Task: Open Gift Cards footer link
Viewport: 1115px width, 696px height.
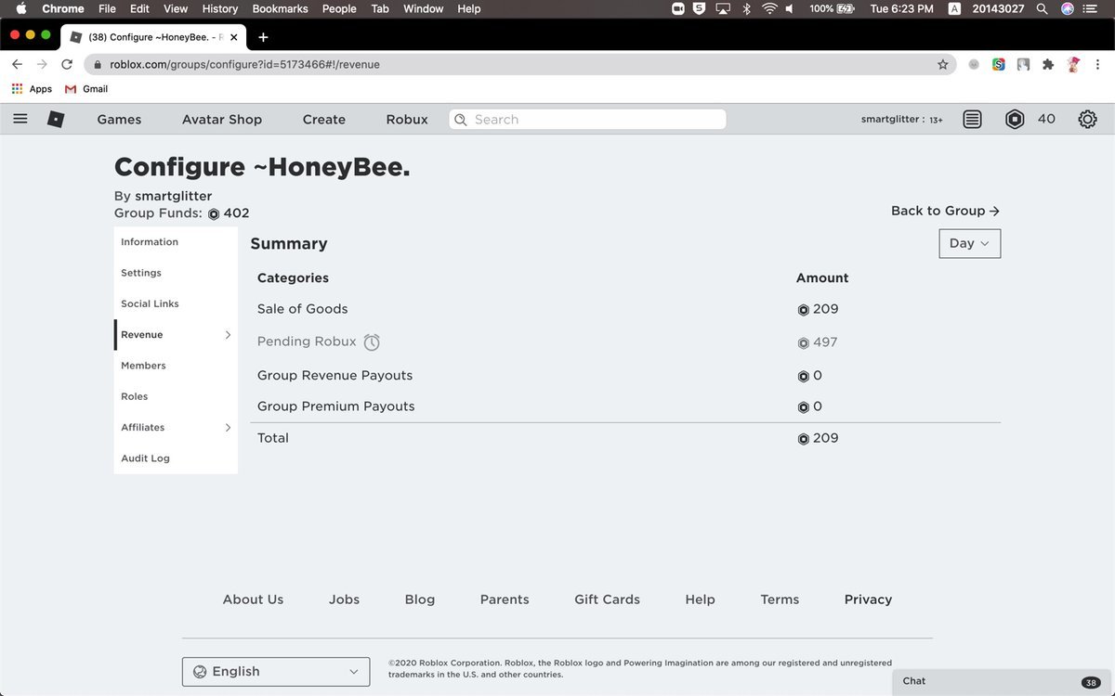Action: coord(607,599)
